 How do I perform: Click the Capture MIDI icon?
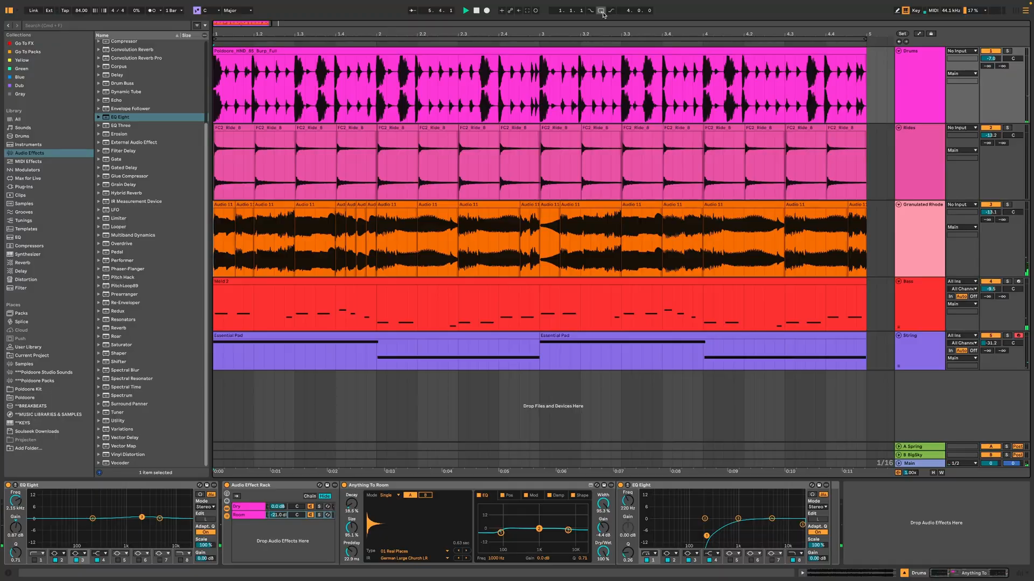point(527,10)
